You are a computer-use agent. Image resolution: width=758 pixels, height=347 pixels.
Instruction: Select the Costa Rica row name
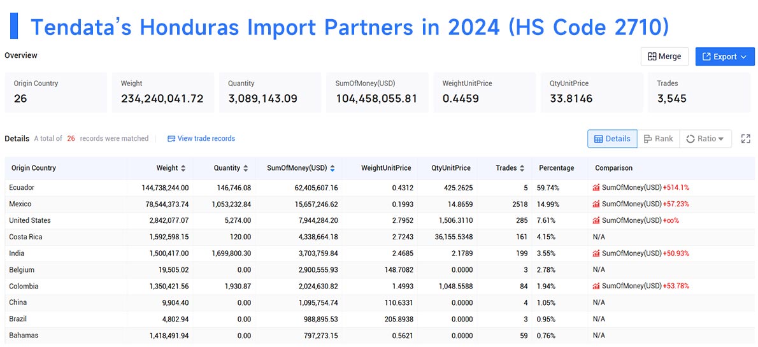coord(24,237)
